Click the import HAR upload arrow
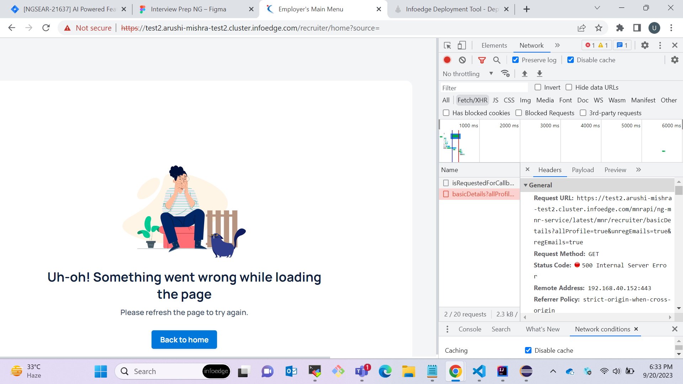The width and height of the screenshot is (683, 384). pyautogui.click(x=524, y=74)
